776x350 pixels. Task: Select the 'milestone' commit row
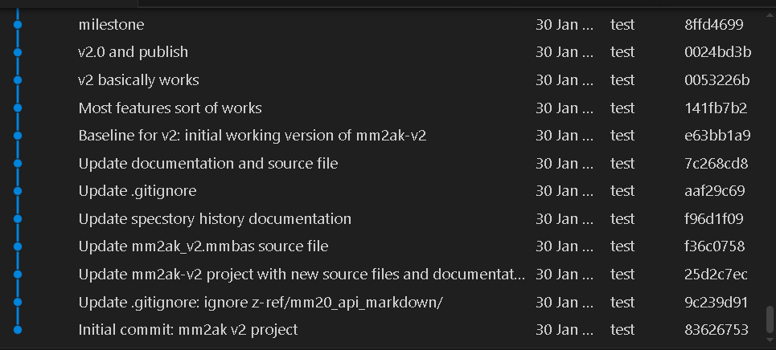point(111,25)
